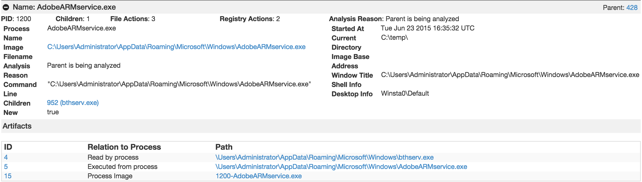
Task: Open artifact ID 5
Action: [6, 167]
